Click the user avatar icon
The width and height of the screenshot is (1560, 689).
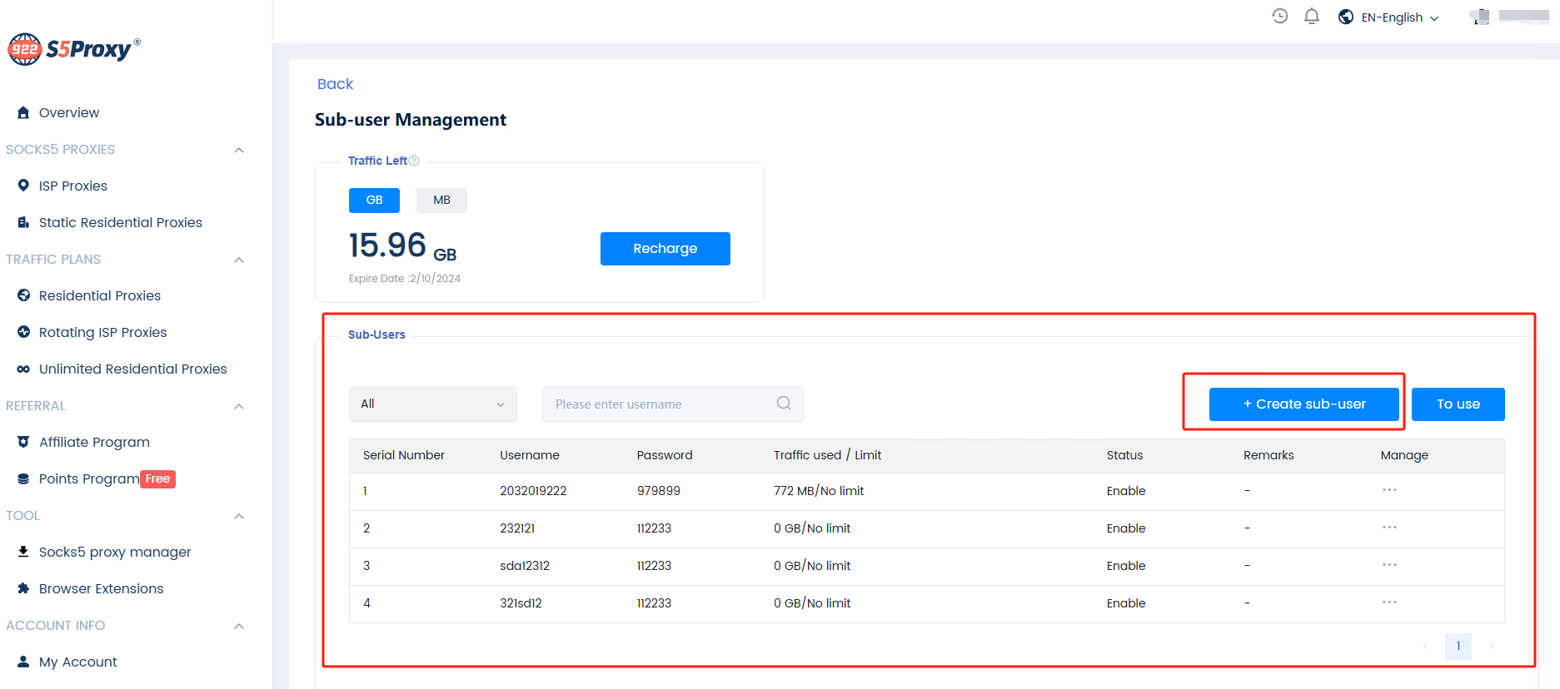pos(1481,17)
